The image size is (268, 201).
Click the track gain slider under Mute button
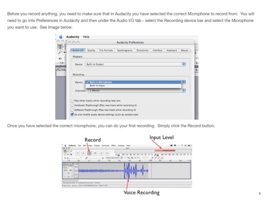[x=68, y=173]
